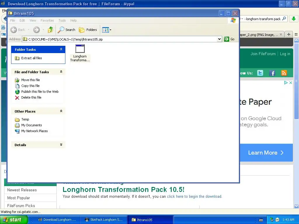This screenshot has width=299, height=224.
Task: Click Most Popular in sidebar
Action: [18, 198]
